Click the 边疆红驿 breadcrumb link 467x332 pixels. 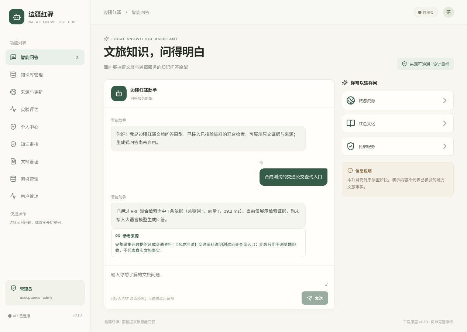pyautogui.click(x=112, y=12)
